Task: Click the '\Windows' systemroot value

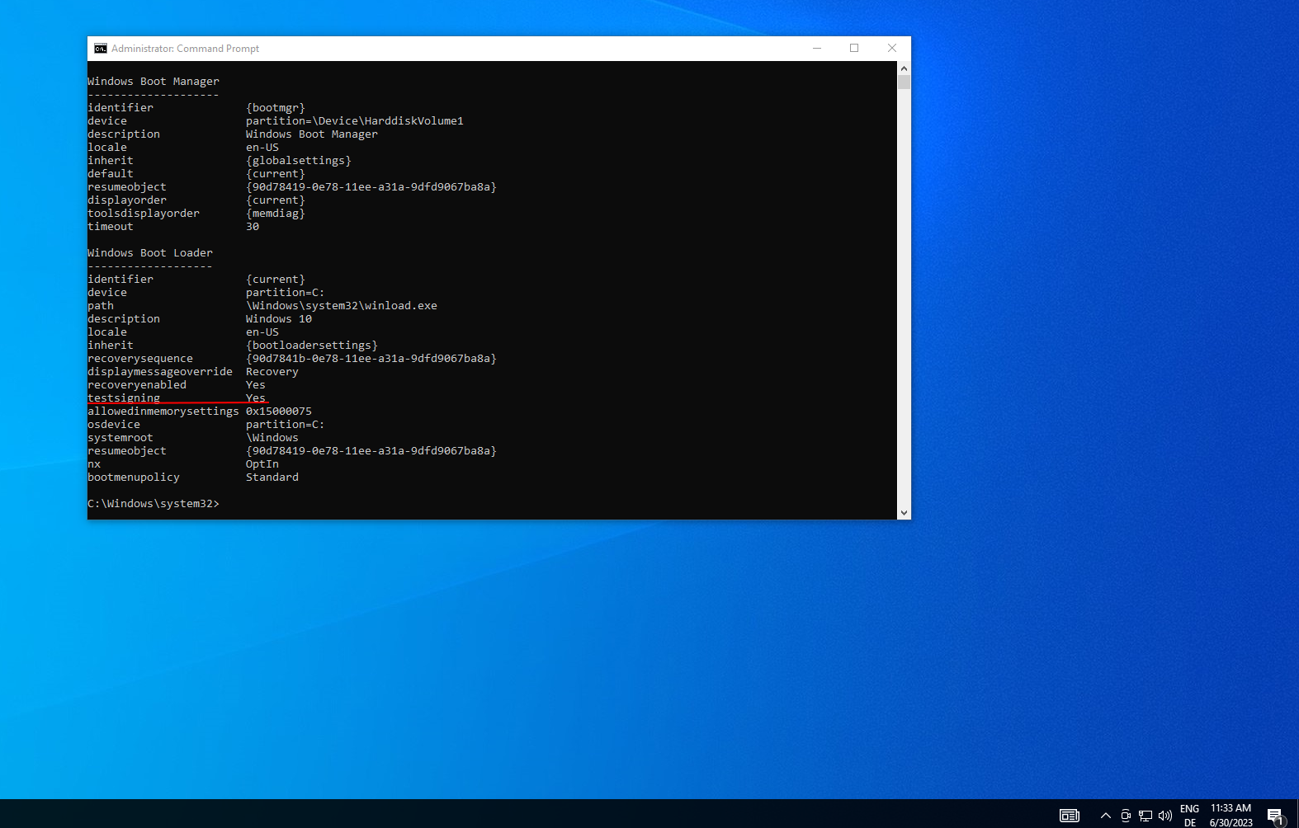Action: click(x=272, y=438)
